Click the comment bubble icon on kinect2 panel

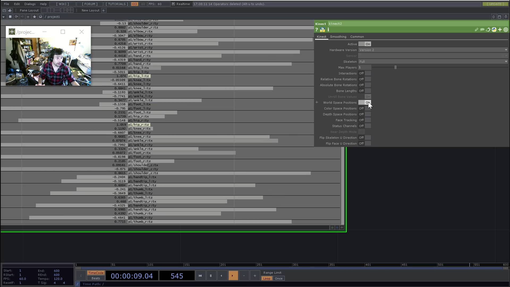pyautogui.click(x=482, y=29)
